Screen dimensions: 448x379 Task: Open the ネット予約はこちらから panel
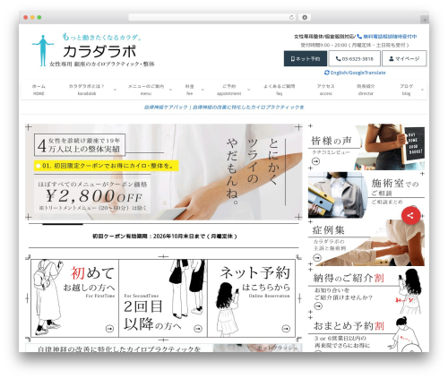click(x=252, y=298)
